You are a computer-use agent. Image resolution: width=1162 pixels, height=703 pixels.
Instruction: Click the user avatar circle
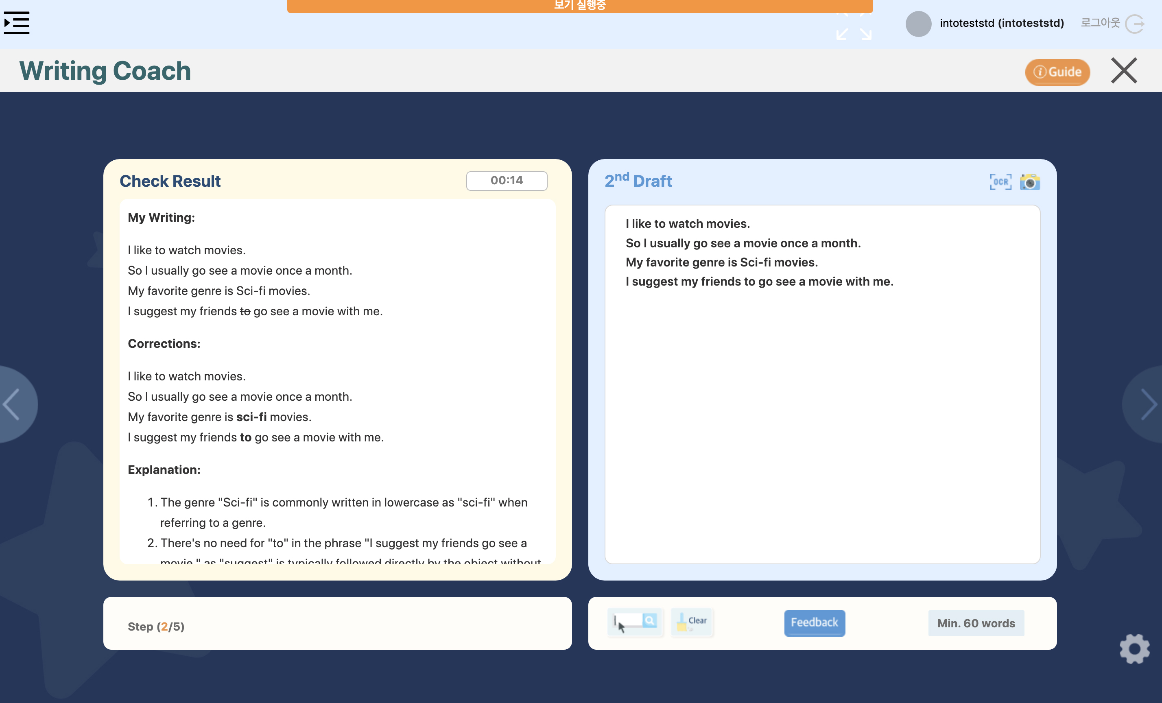tap(918, 24)
